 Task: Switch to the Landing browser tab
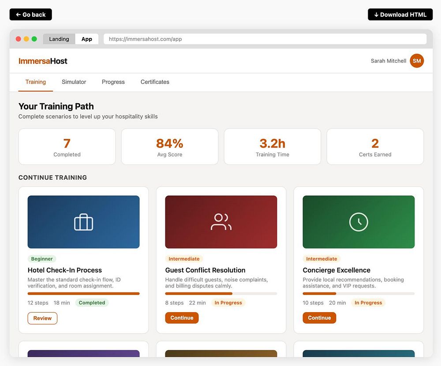[x=59, y=39]
